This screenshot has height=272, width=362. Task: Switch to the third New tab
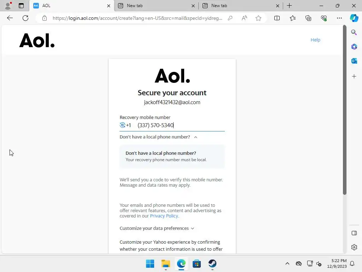(x=240, y=6)
